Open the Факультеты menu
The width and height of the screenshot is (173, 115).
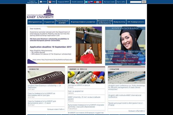(119, 22)
